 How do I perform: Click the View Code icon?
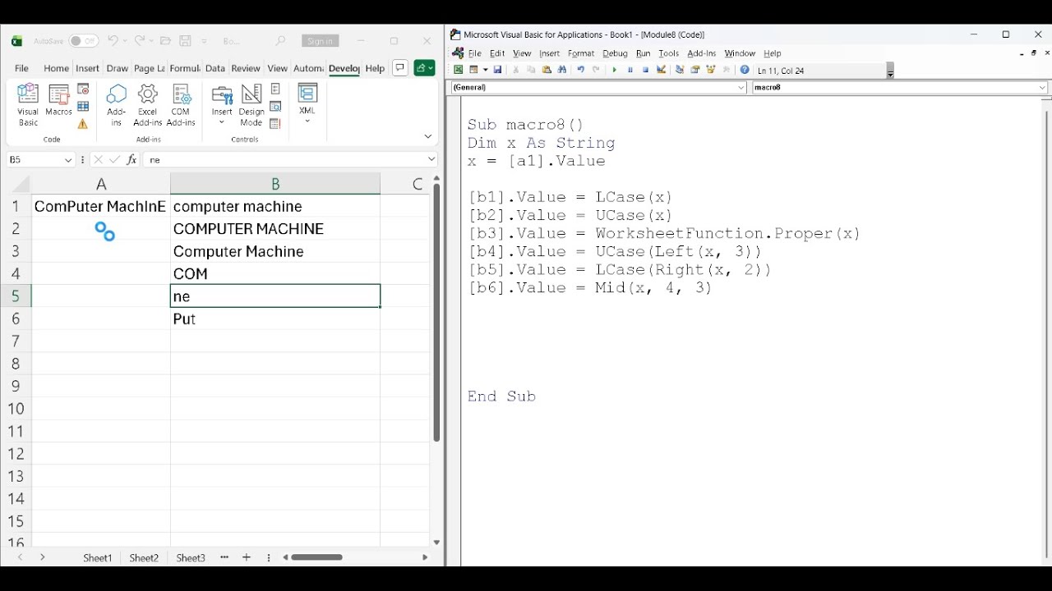click(x=275, y=106)
